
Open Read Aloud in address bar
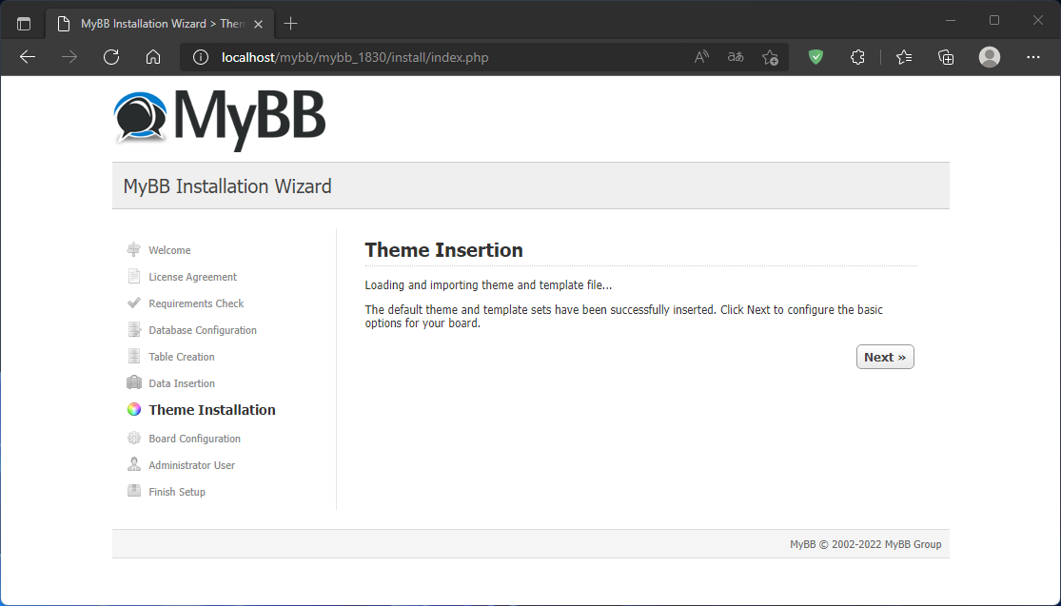[701, 57]
